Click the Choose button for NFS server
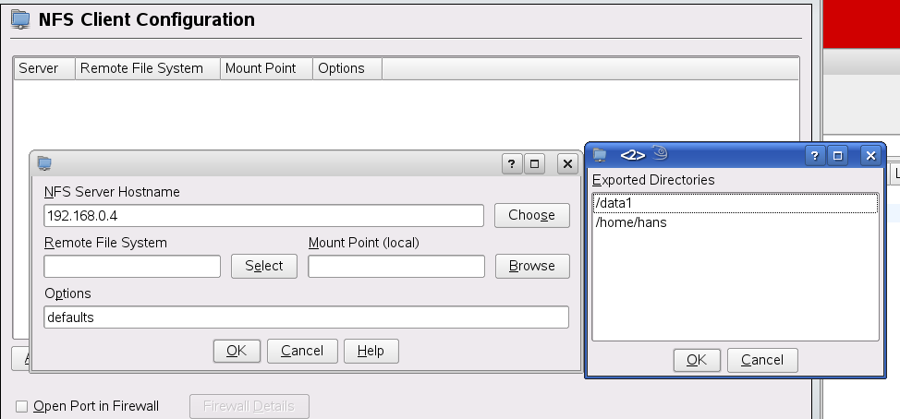900x419 pixels. pos(532,216)
